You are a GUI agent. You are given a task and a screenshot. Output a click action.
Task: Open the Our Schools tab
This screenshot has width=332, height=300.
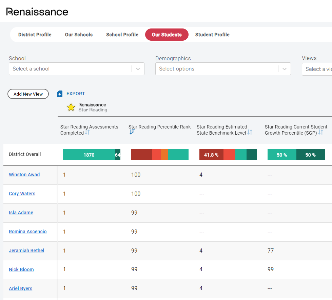click(79, 35)
